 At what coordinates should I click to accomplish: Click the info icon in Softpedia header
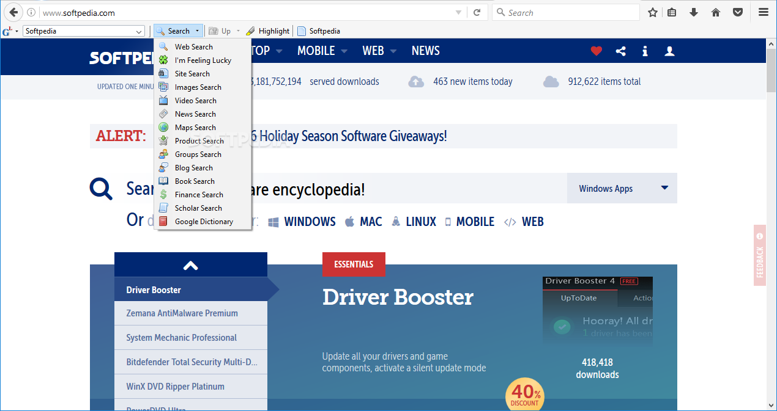point(645,51)
